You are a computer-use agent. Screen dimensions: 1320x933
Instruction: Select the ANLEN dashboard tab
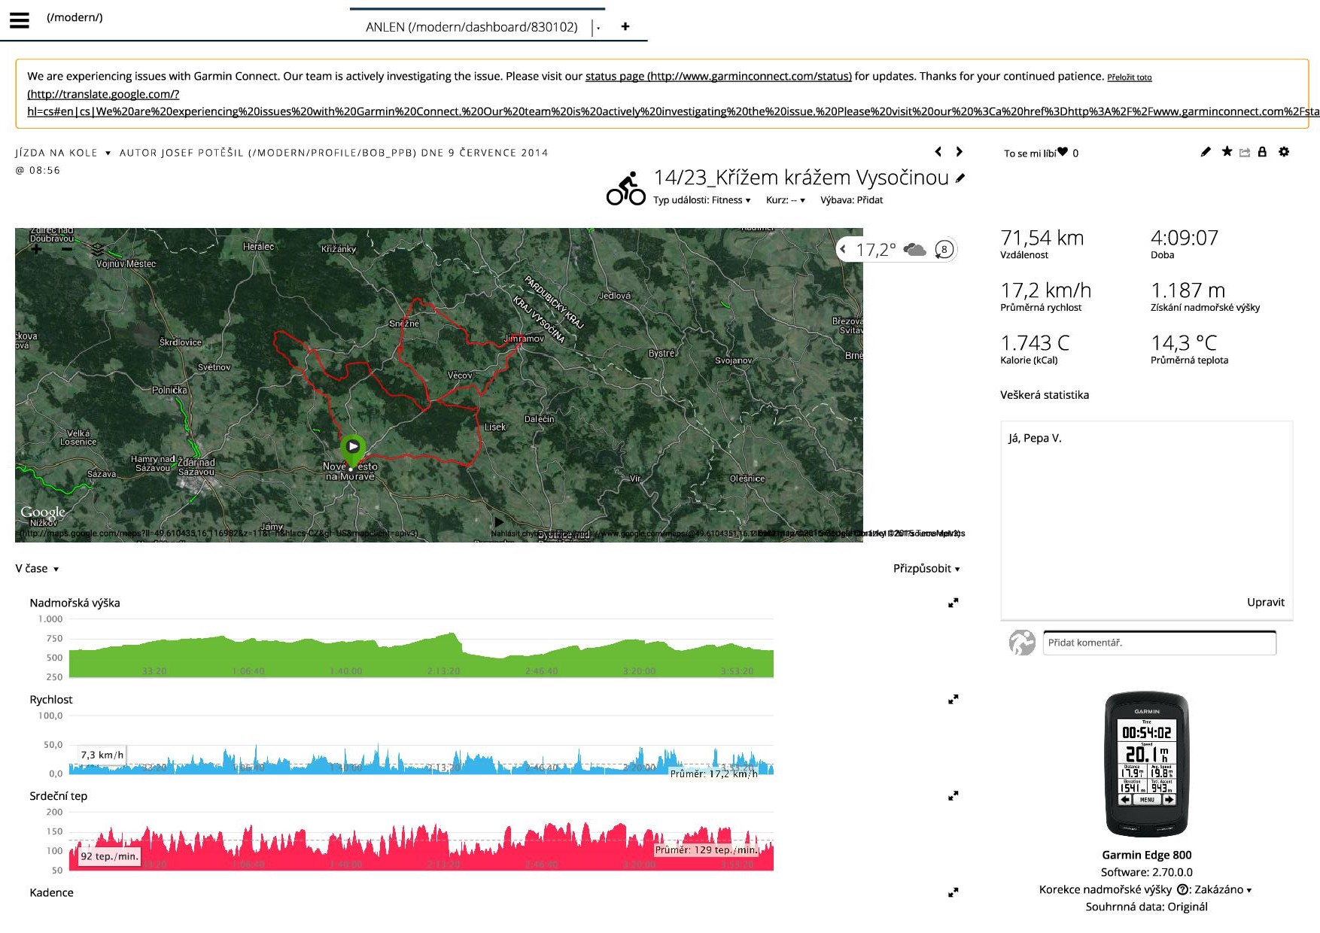point(471,27)
